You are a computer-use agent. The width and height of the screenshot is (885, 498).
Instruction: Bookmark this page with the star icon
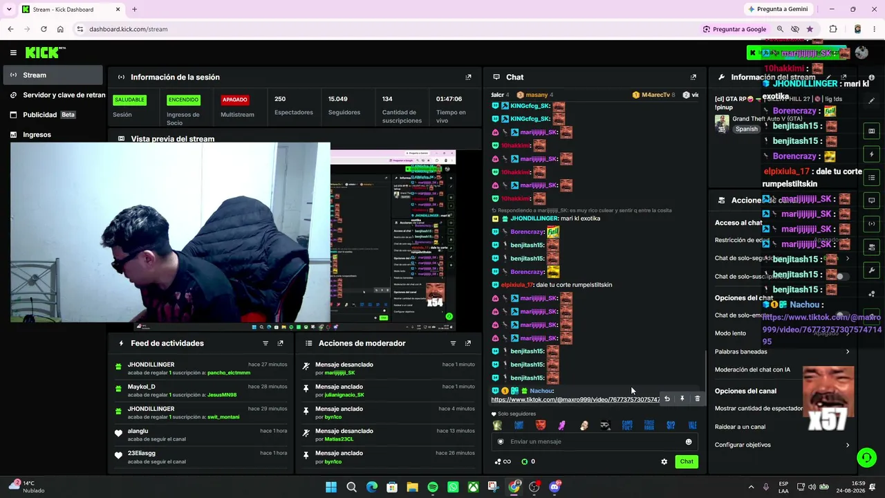coord(810,29)
